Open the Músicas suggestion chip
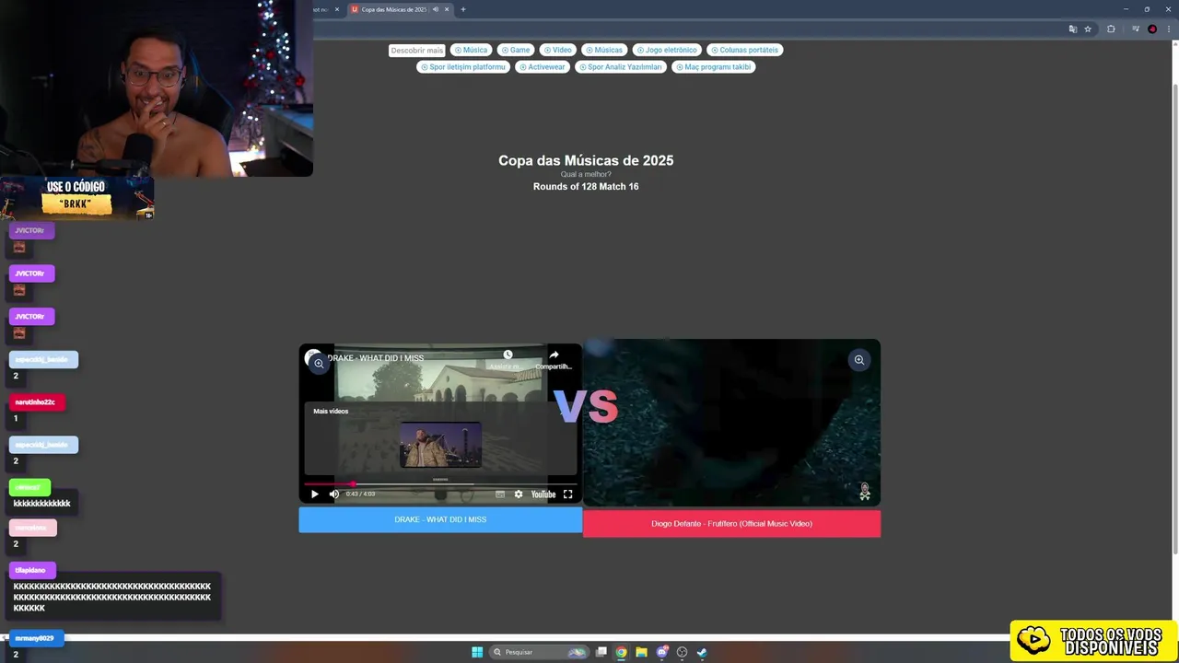Image resolution: width=1179 pixels, height=663 pixels. (x=604, y=50)
